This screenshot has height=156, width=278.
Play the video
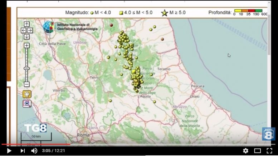(9, 151)
